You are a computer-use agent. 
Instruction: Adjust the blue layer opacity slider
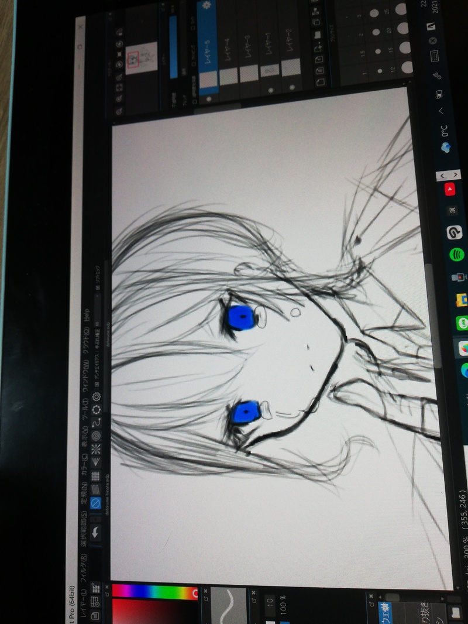173,47
